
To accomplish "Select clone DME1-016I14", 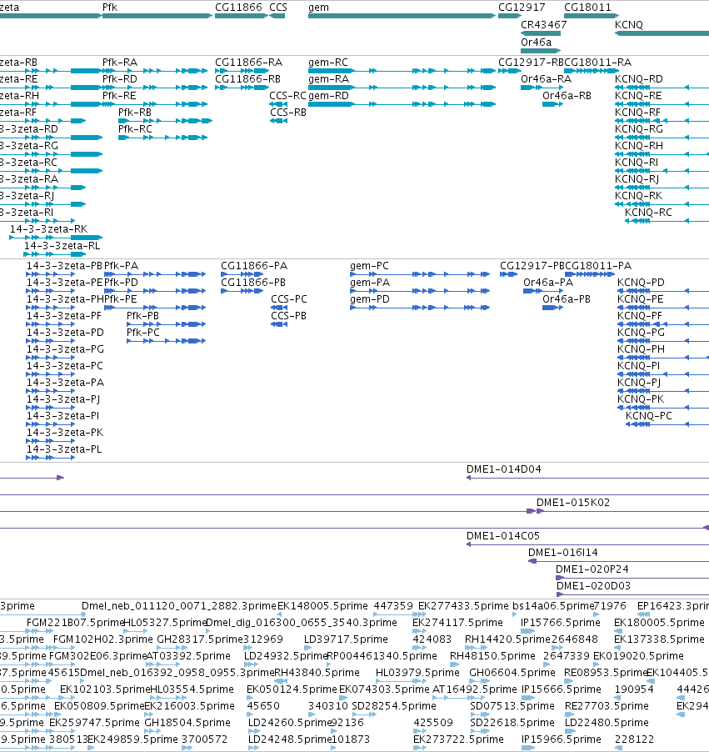I will coord(563,553).
